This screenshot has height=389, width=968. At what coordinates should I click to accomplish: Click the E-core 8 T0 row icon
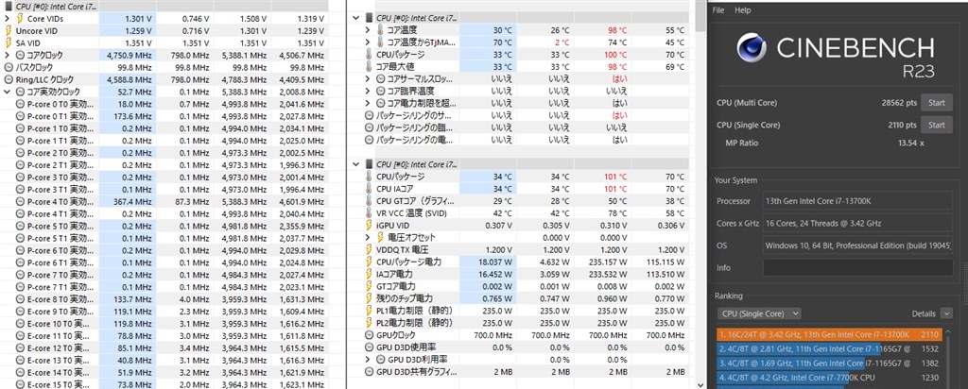[20, 299]
